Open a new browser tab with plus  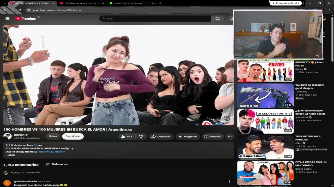pos(160,3)
